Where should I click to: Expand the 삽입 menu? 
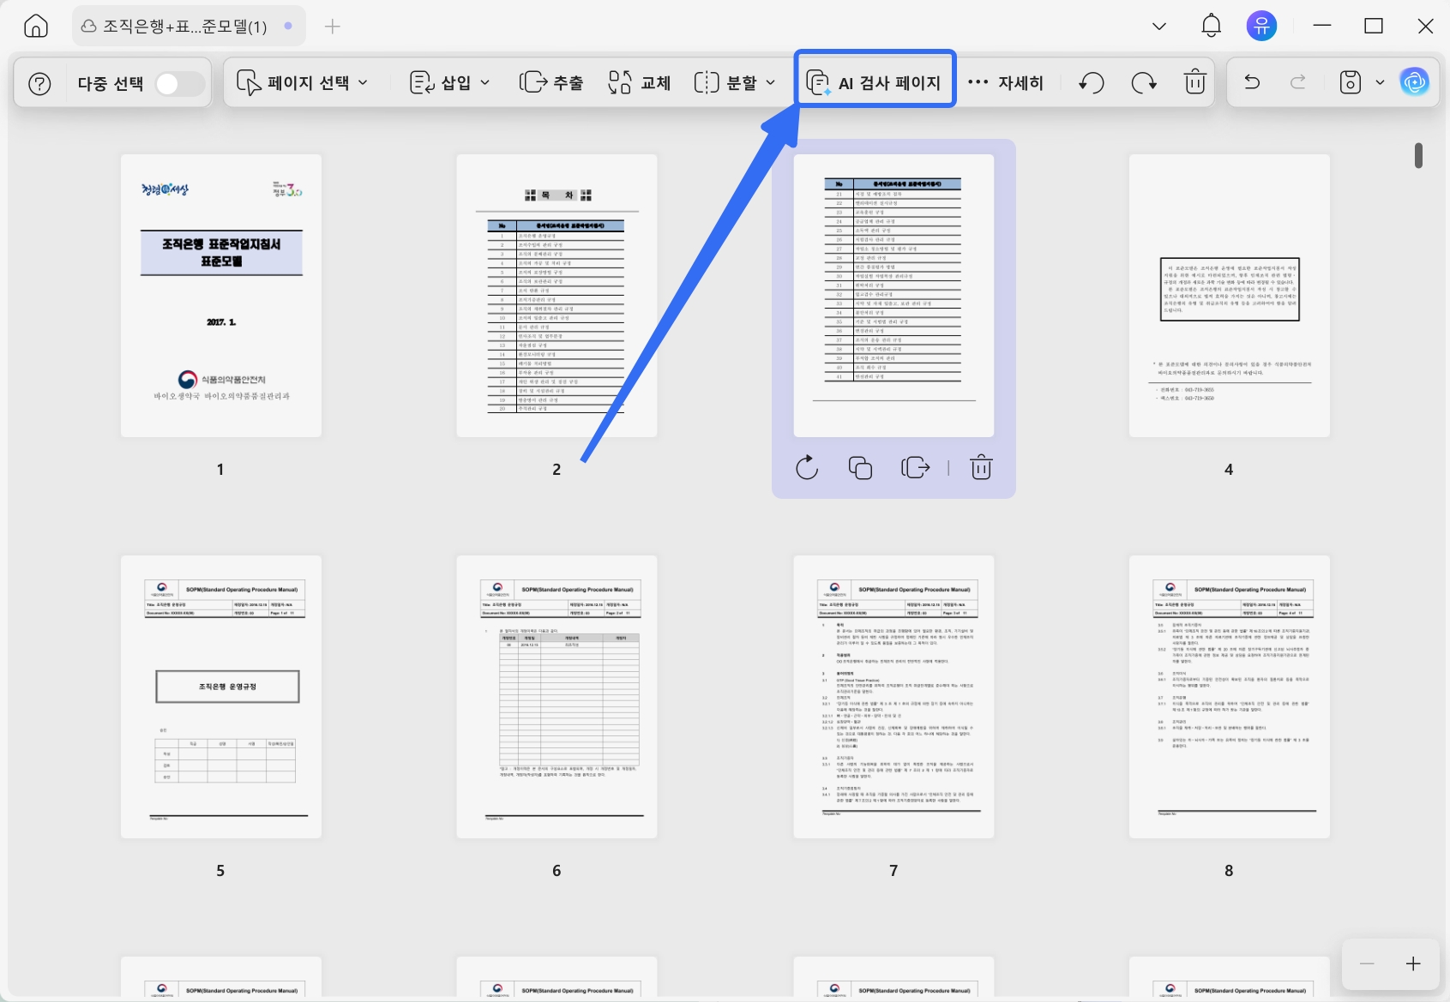click(450, 83)
